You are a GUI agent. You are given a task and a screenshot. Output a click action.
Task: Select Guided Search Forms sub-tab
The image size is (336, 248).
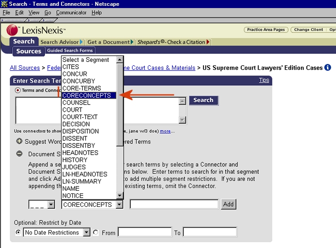point(70,50)
